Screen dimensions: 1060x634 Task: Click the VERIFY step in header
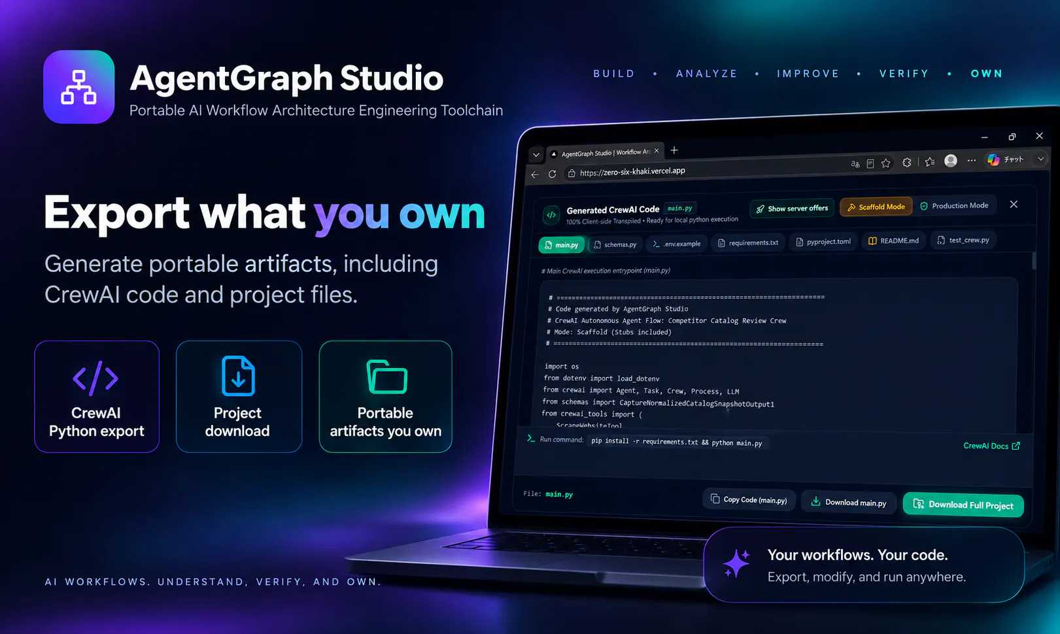click(x=904, y=74)
